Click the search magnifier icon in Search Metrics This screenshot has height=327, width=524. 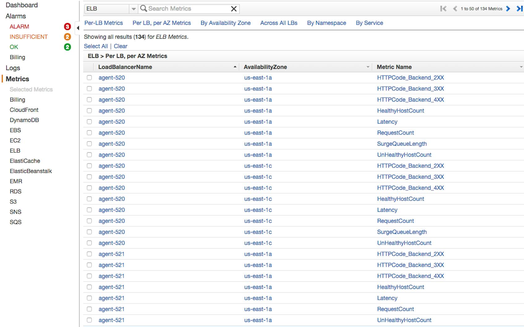143,9
